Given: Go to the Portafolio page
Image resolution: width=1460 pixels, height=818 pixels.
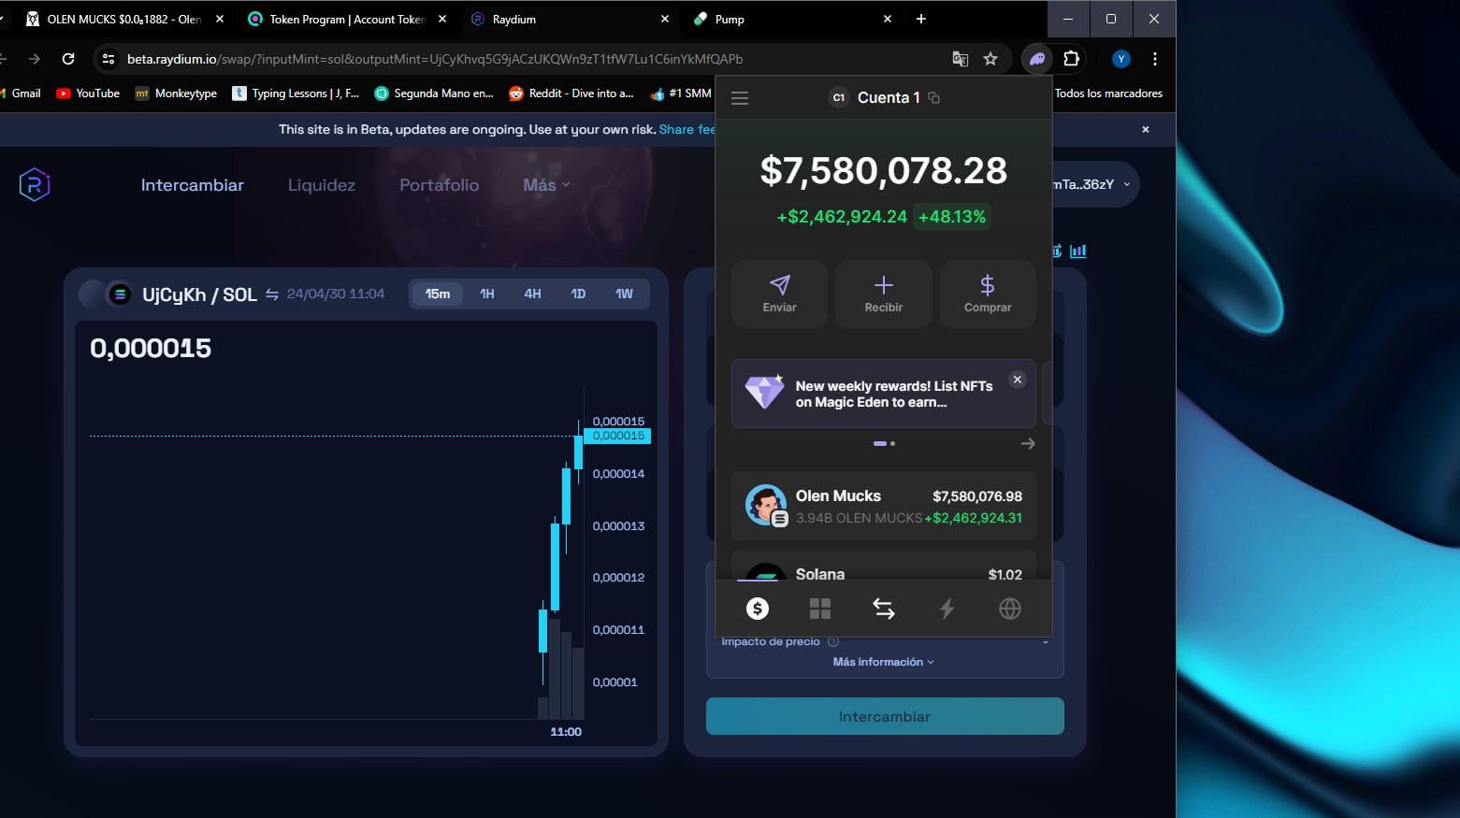Looking at the screenshot, I should pos(440,185).
